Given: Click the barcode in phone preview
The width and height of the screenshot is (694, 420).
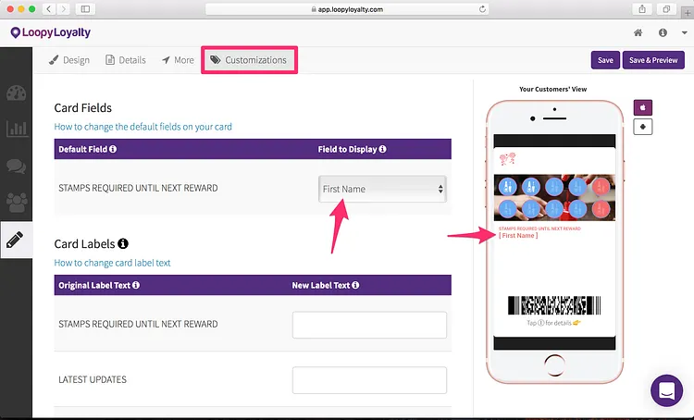Looking at the screenshot, I should (554, 305).
